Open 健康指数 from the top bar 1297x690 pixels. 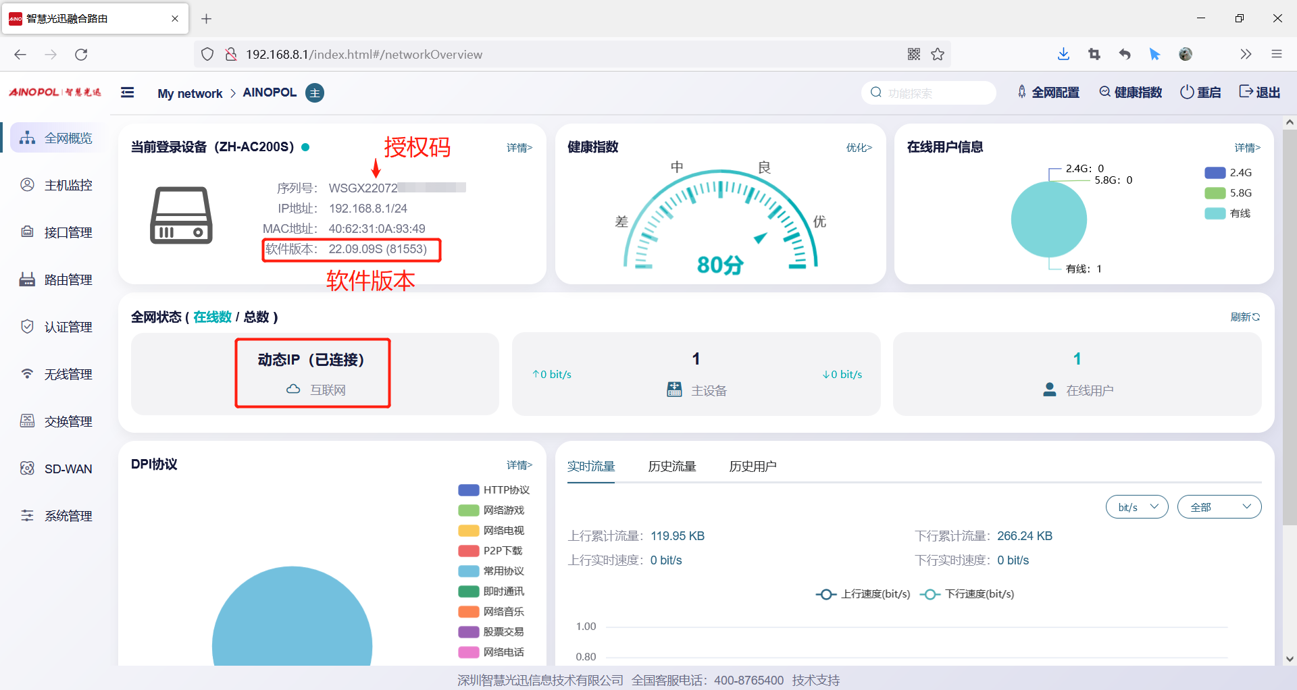pyautogui.click(x=1131, y=92)
